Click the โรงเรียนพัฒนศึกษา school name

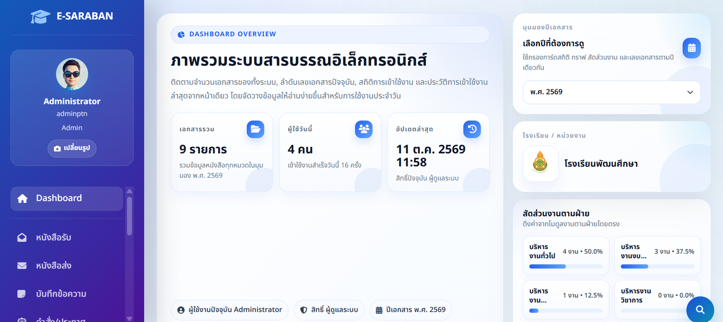pos(601,164)
